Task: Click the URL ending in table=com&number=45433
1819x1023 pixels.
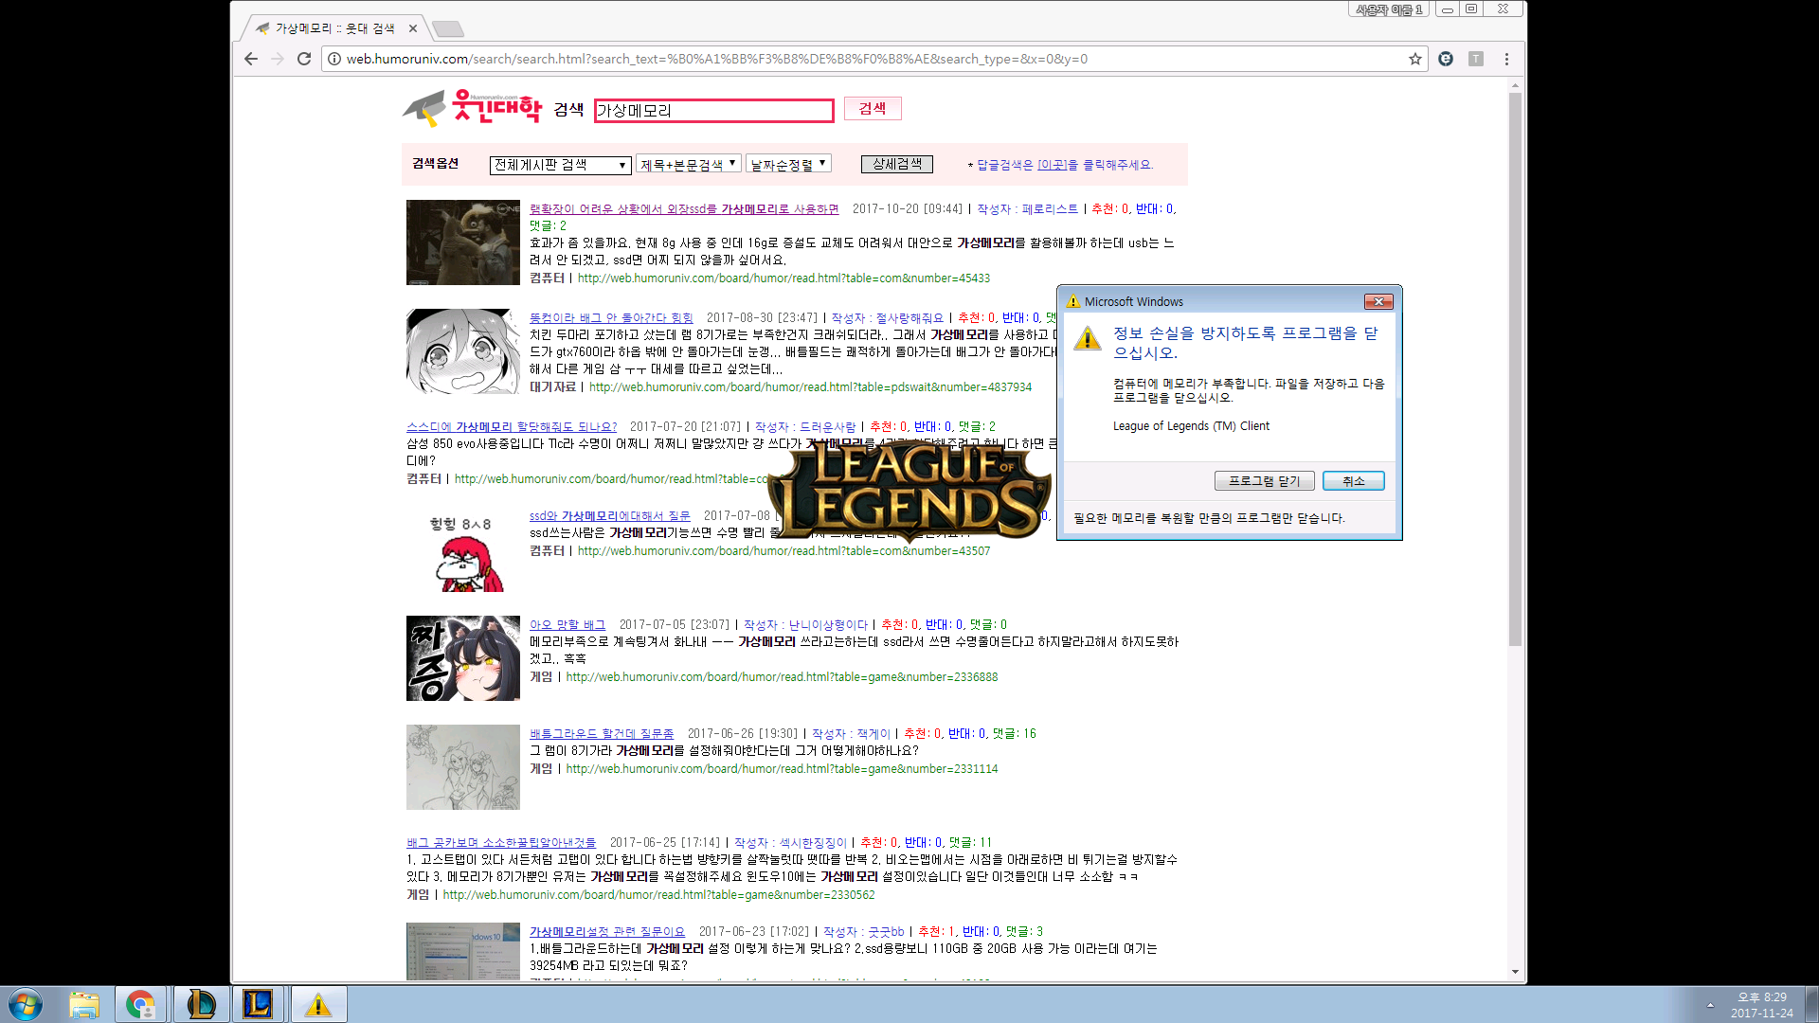Action: click(783, 278)
